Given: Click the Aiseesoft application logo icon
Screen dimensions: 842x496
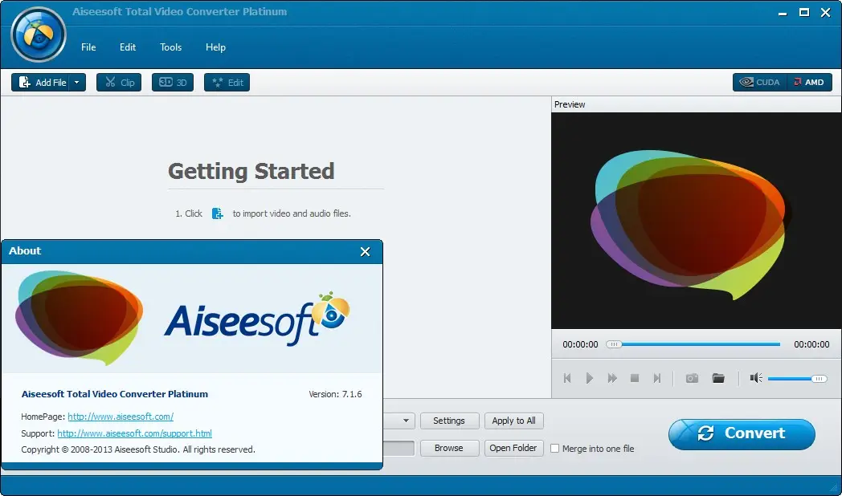Looking at the screenshot, I should click(x=38, y=35).
